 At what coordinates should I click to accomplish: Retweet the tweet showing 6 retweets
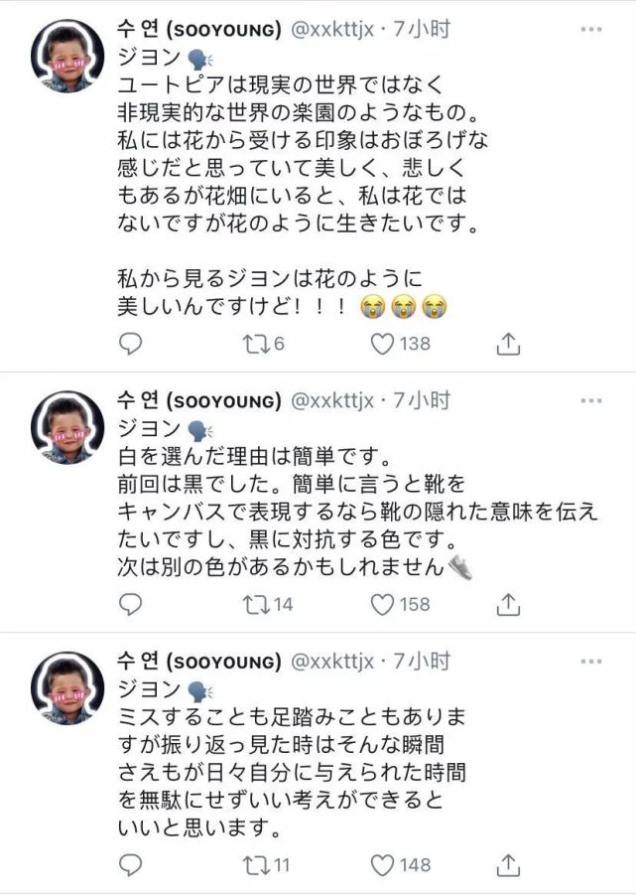point(256,344)
